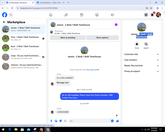Attach a photo file icon
The height and width of the screenshot is (132, 165).
click(x=56, y=121)
